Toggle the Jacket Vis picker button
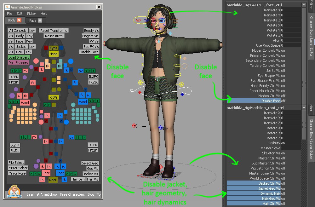The width and height of the screenshot is (315, 207). [91, 174]
